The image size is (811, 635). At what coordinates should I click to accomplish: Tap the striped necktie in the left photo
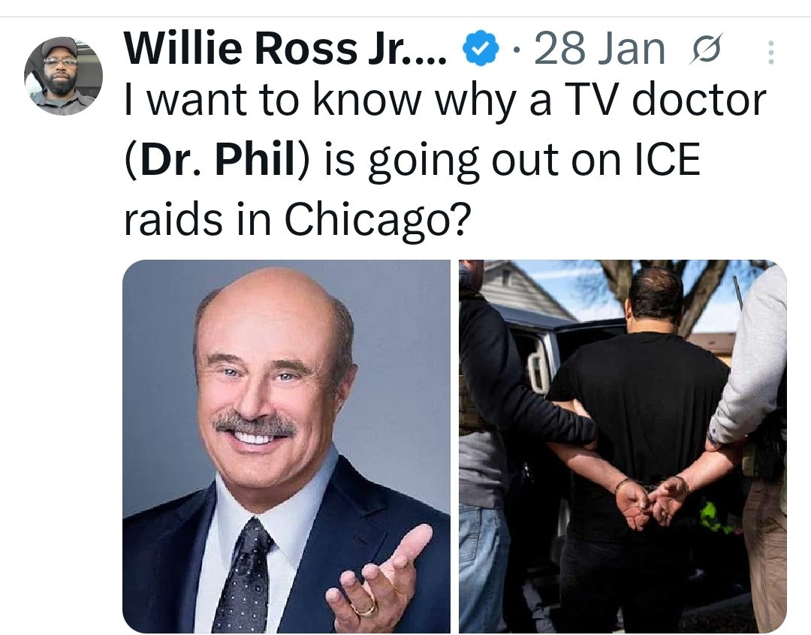point(243,576)
